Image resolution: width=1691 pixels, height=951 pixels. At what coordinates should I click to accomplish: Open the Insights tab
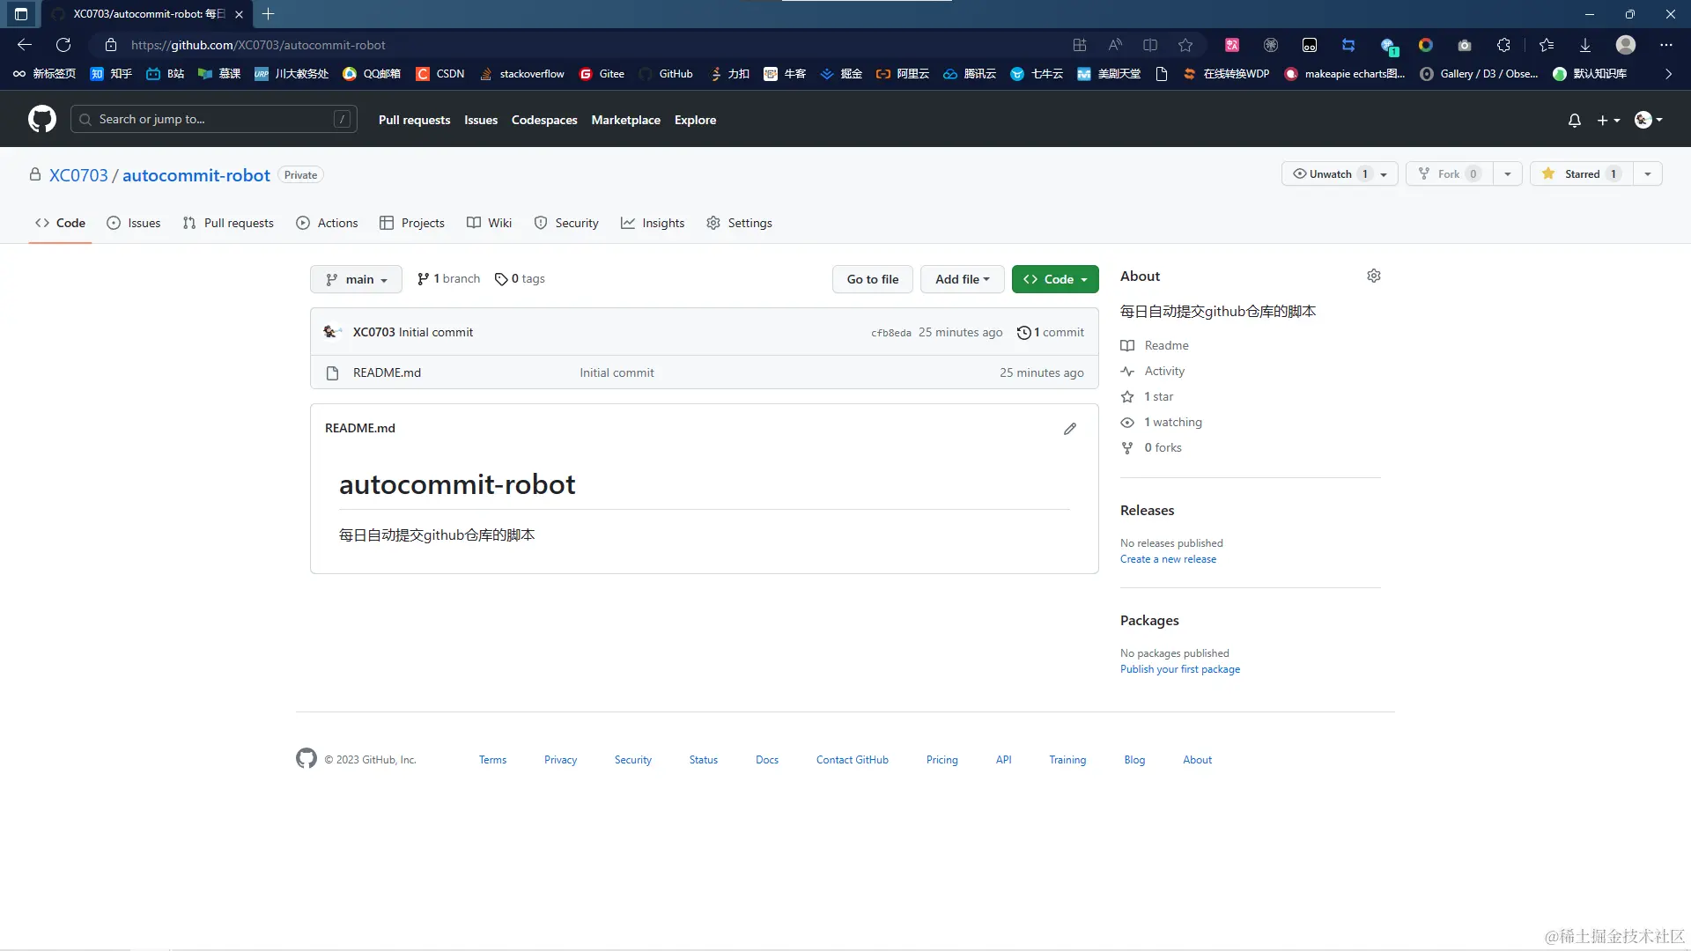(653, 224)
